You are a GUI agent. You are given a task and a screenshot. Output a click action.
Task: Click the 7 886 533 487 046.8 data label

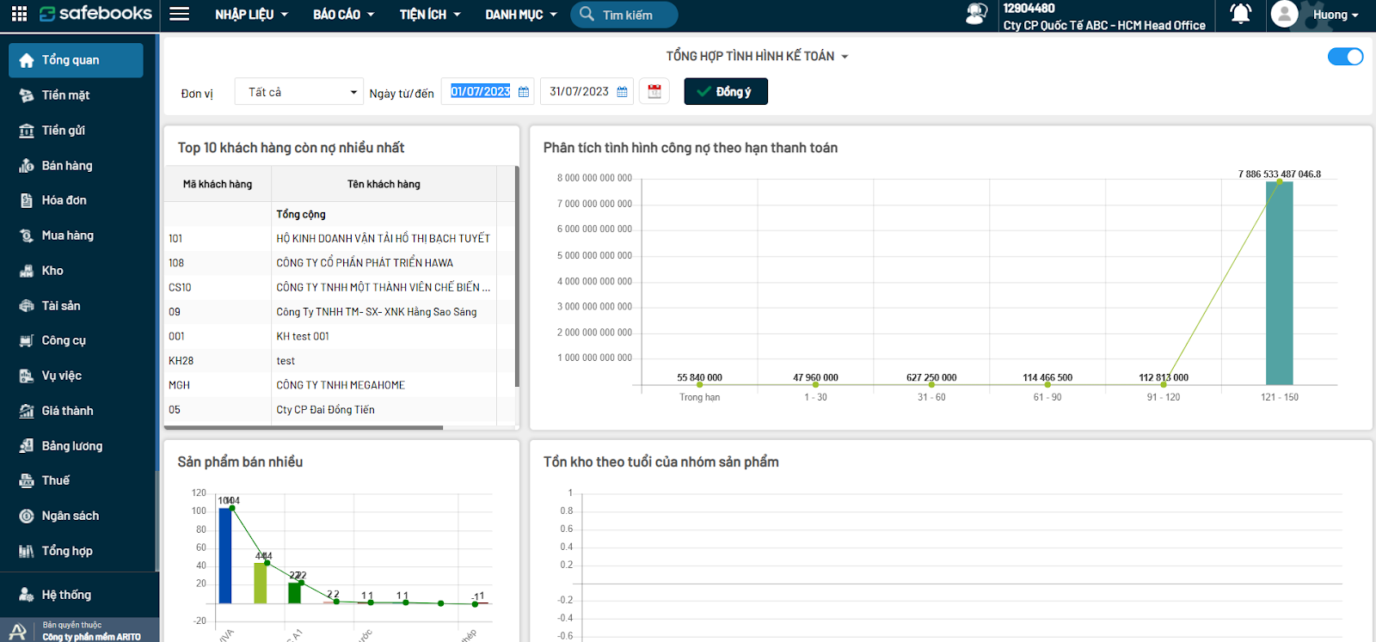pos(1280,174)
